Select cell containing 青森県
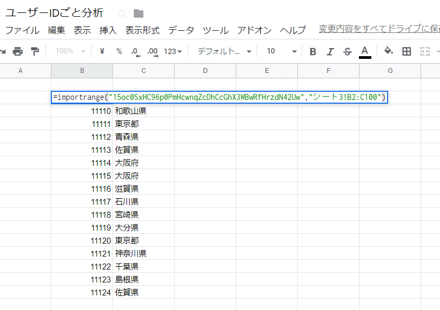Image resolution: width=440 pixels, height=310 pixels. (x=143, y=137)
